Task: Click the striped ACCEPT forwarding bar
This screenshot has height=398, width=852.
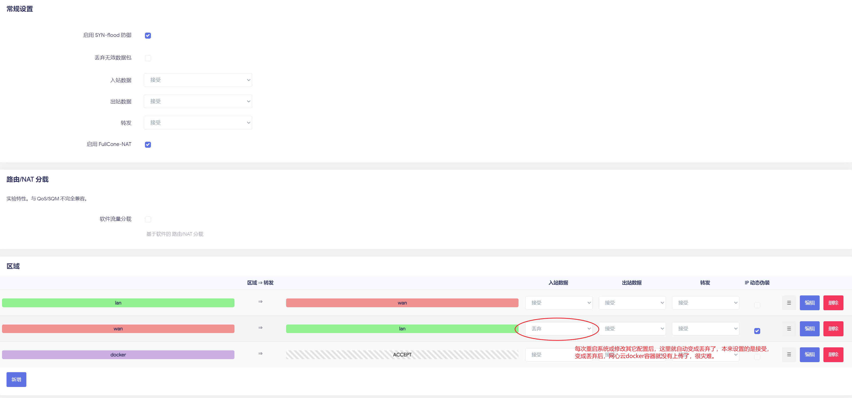Action: [x=402, y=355]
